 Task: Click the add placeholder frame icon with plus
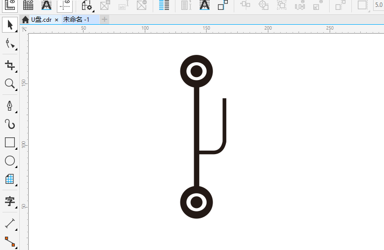(x=105, y=5)
